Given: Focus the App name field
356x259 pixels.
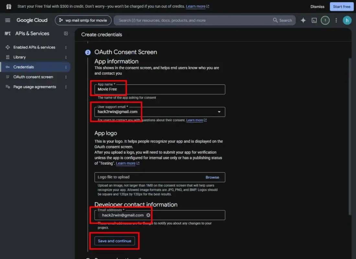Looking at the screenshot, I should [160, 89].
